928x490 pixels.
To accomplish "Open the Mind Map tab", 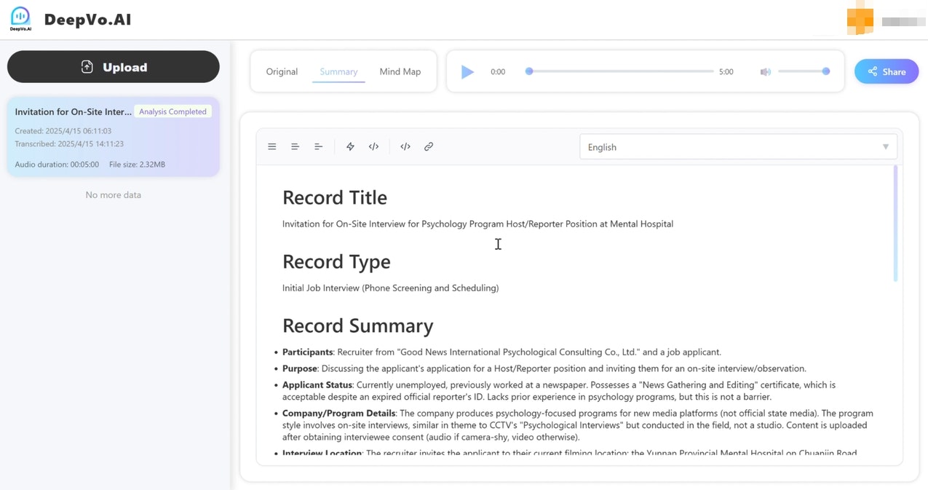I will click(400, 71).
